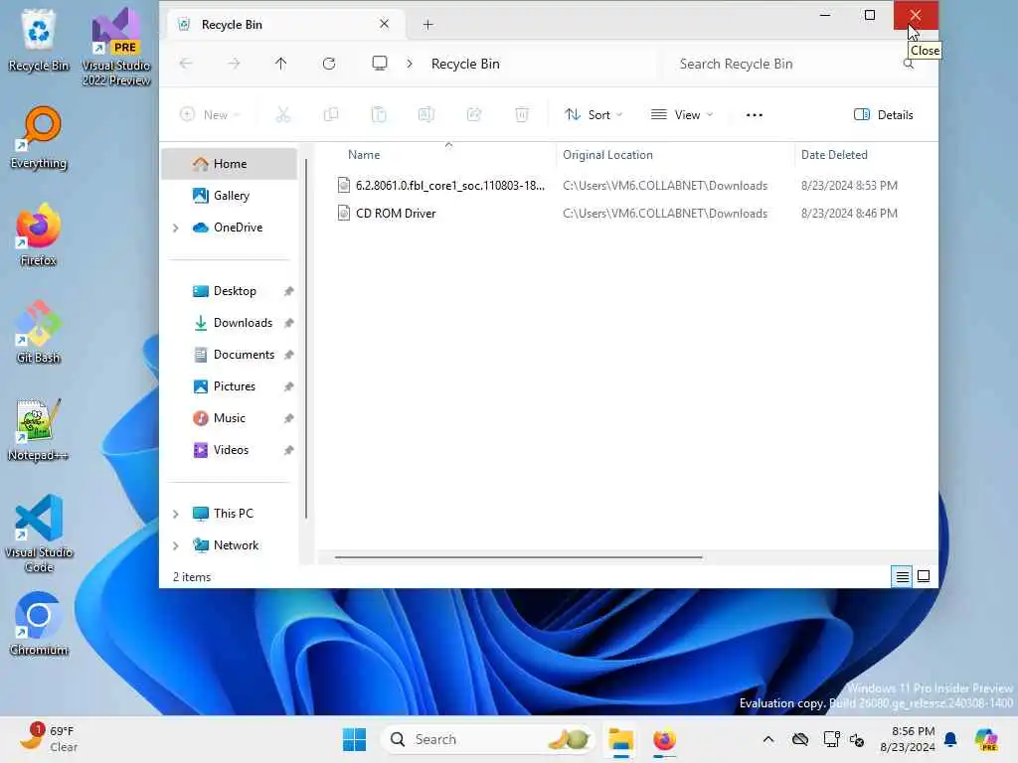Image resolution: width=1018 pixels, height=763 pixels.
Task: Switch to large icons view icon
Action: point(924,576)
